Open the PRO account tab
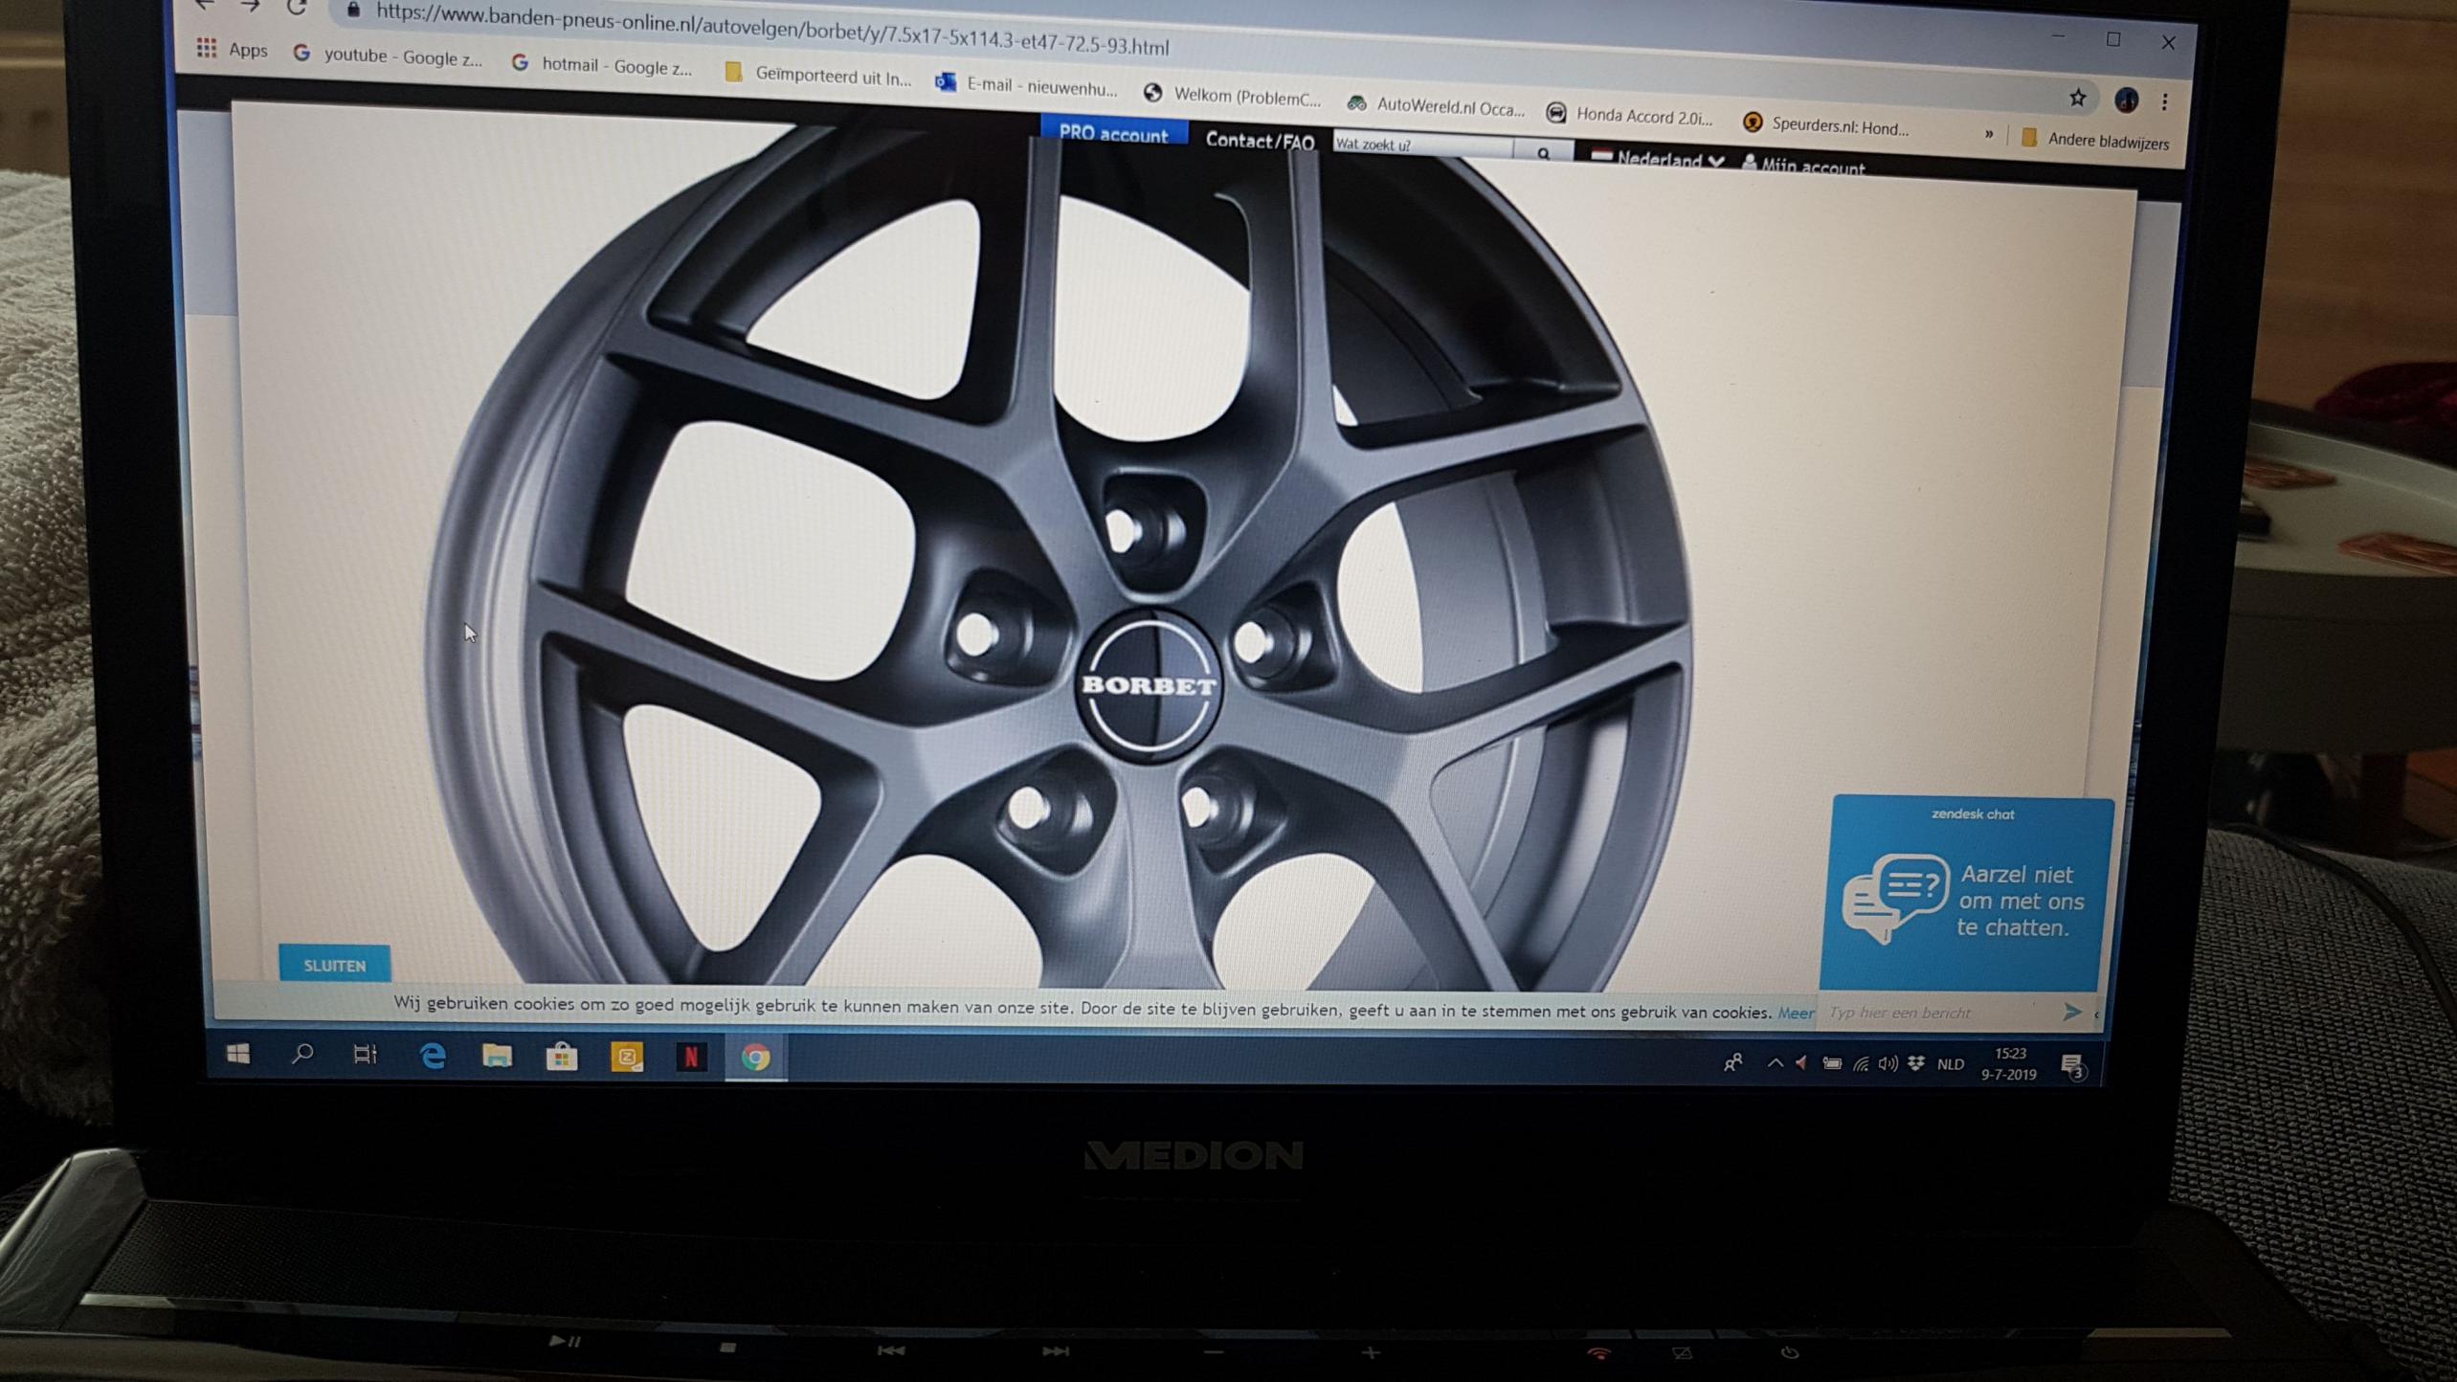 (x=1113, y=134)
